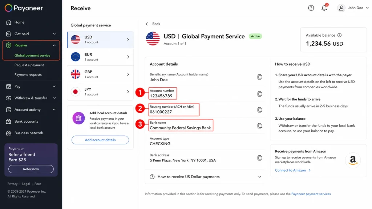
Task: Copy the bank address
Action: pos(260,158)
